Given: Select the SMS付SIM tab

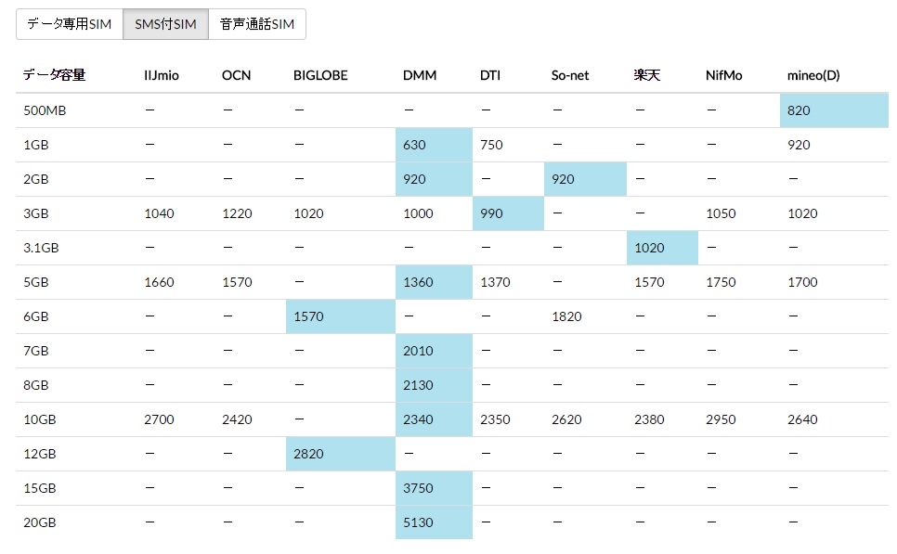Looking at the screenshot, I should [x=165, y=24].
